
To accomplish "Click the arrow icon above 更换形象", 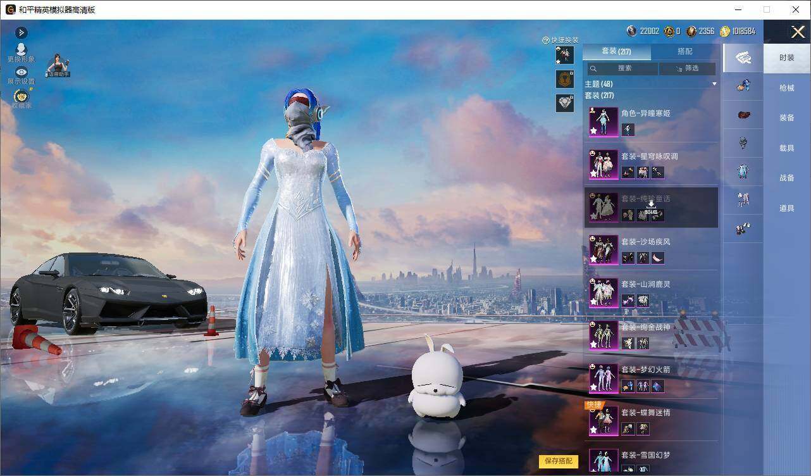I will [x=22, y=32].
